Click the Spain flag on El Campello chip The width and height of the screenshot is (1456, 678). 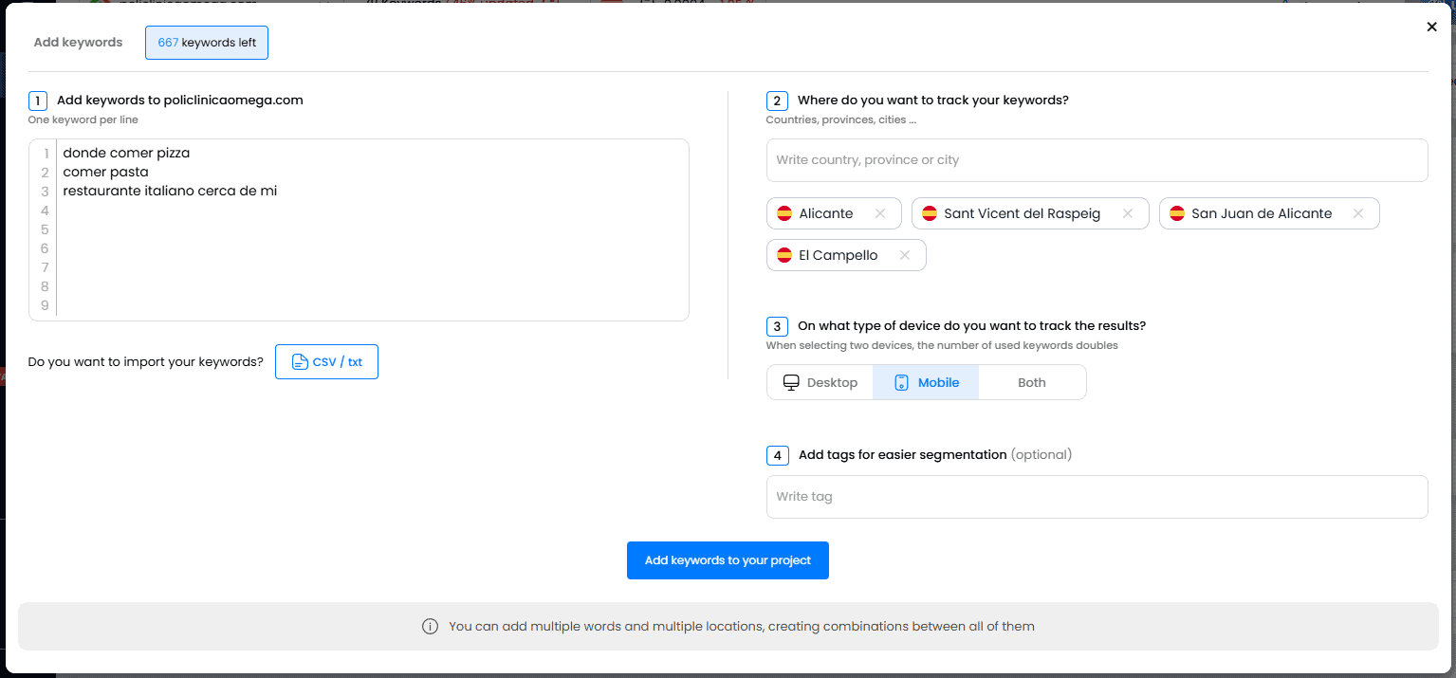click(x=784, y=255)
